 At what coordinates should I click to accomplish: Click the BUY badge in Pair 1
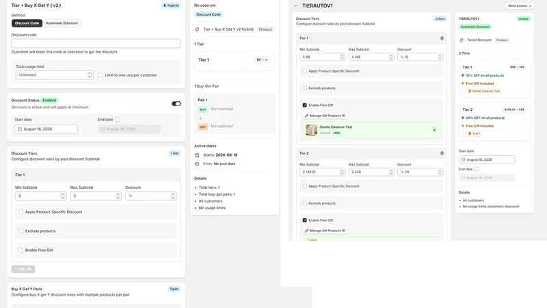202,110
